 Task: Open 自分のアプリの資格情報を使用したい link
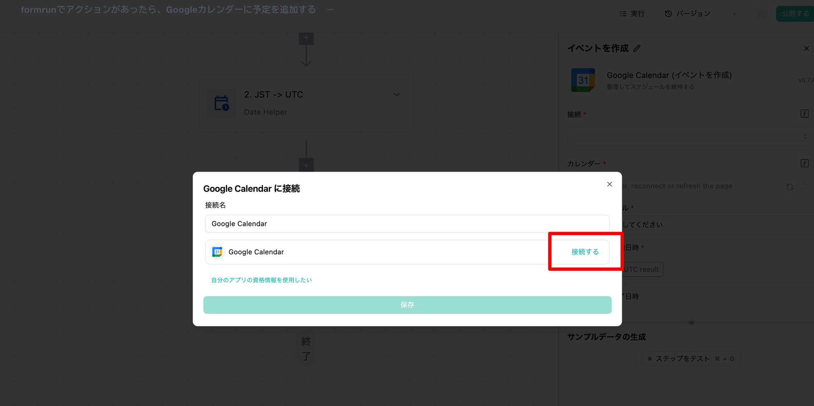[x=262, y=280]
